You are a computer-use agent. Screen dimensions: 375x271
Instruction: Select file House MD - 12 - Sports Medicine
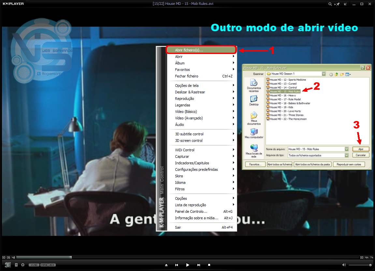click(x=286, y=80)
